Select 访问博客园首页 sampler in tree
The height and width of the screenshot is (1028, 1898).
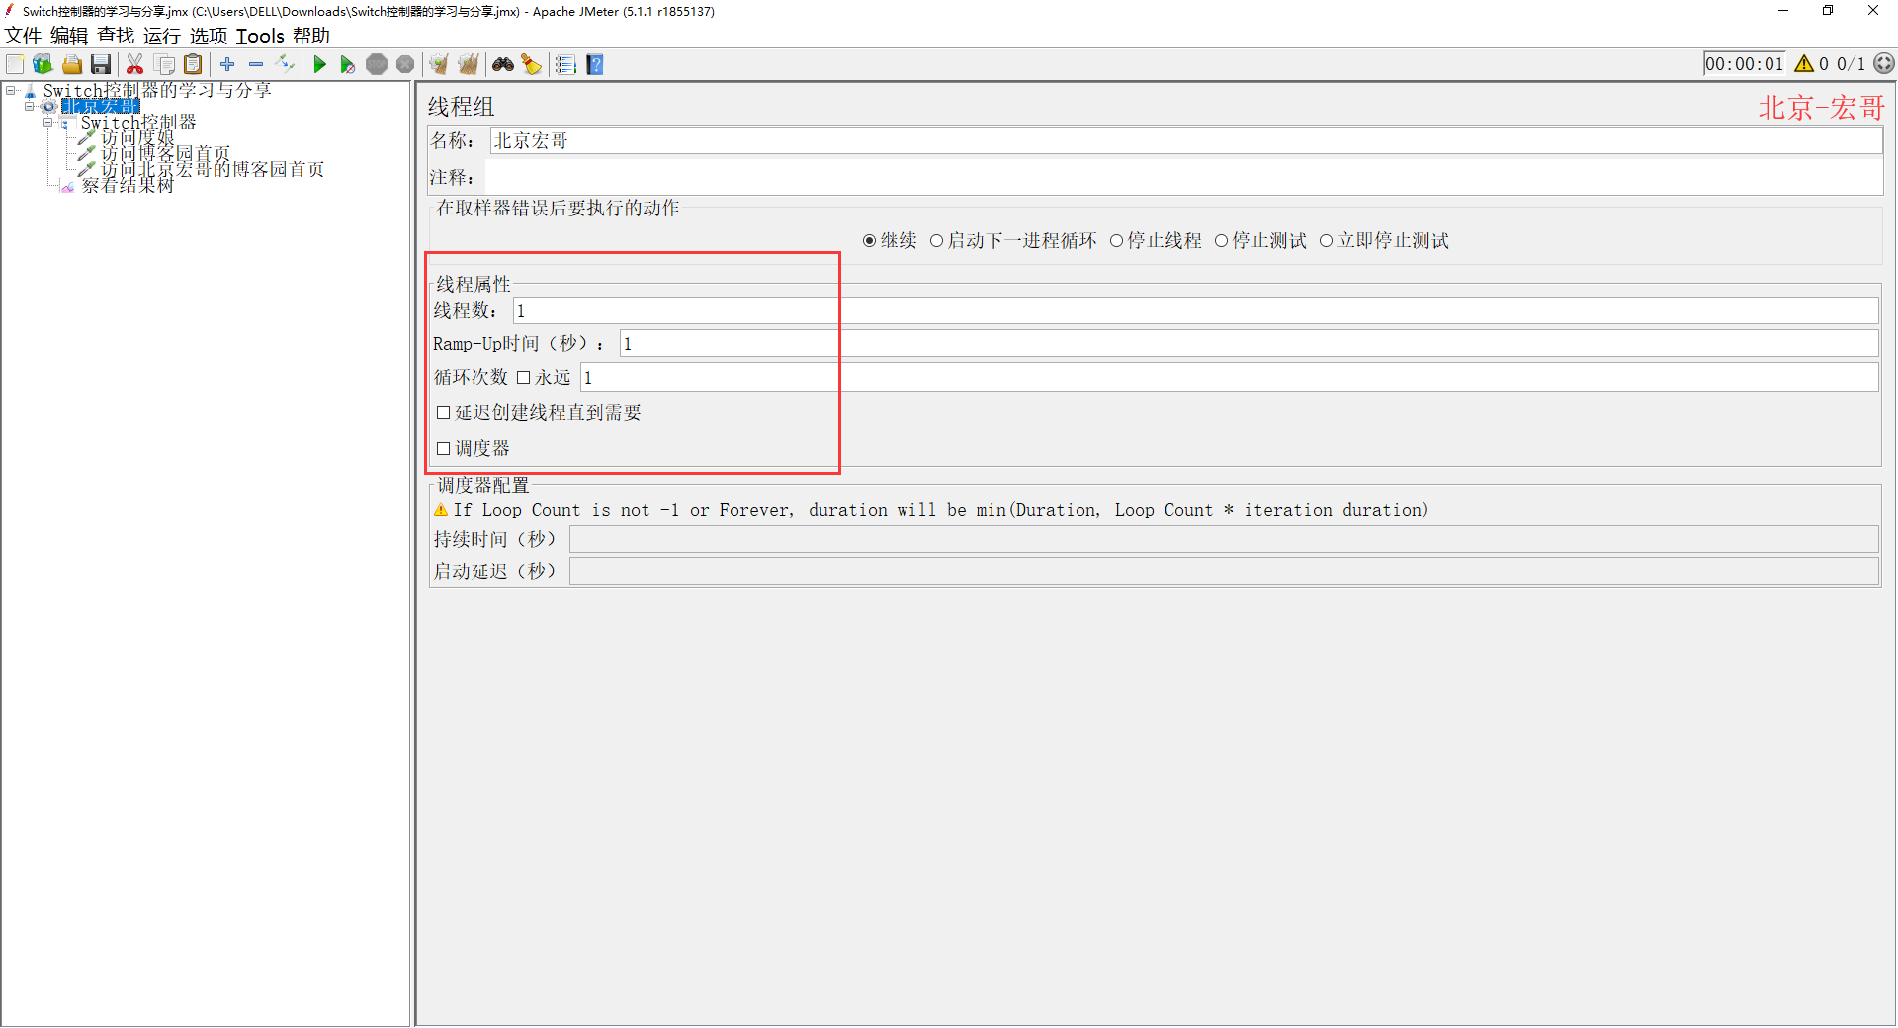pyautogui.click(x=165, y=153)
